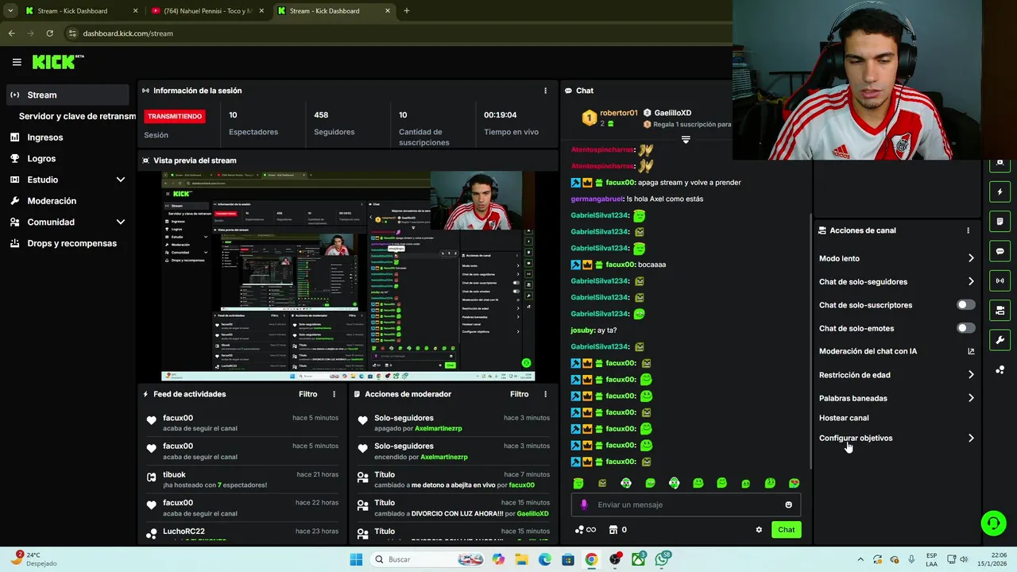Screen dimensions: 1017x572
Task: Show hidden system tray icons
Action: pos(860,559)
